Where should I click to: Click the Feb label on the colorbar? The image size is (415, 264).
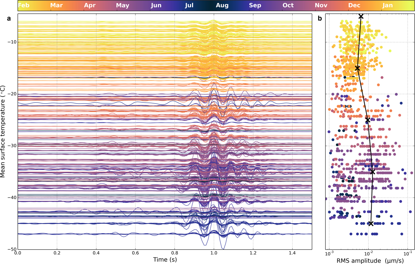[24, 5]
